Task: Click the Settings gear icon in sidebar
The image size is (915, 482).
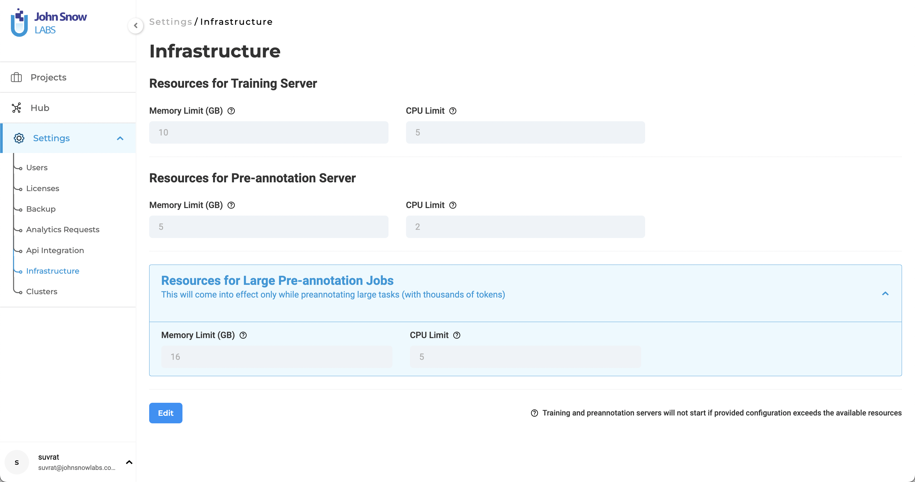Action: [19, 138]
